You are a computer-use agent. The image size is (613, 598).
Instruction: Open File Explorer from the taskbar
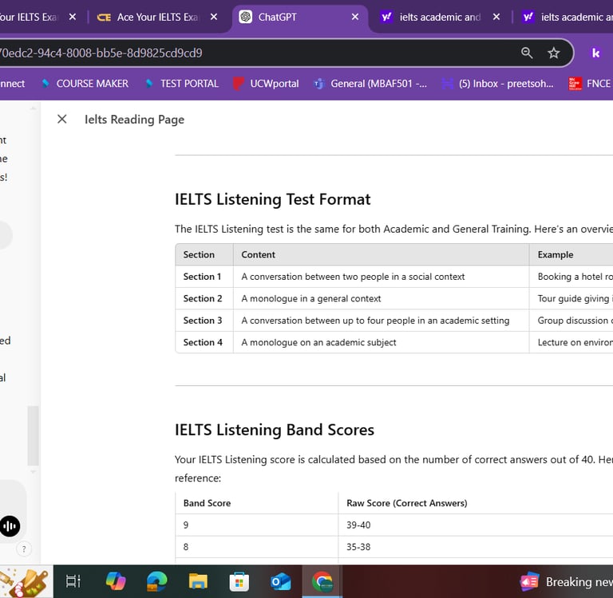(x=198, y=581)
